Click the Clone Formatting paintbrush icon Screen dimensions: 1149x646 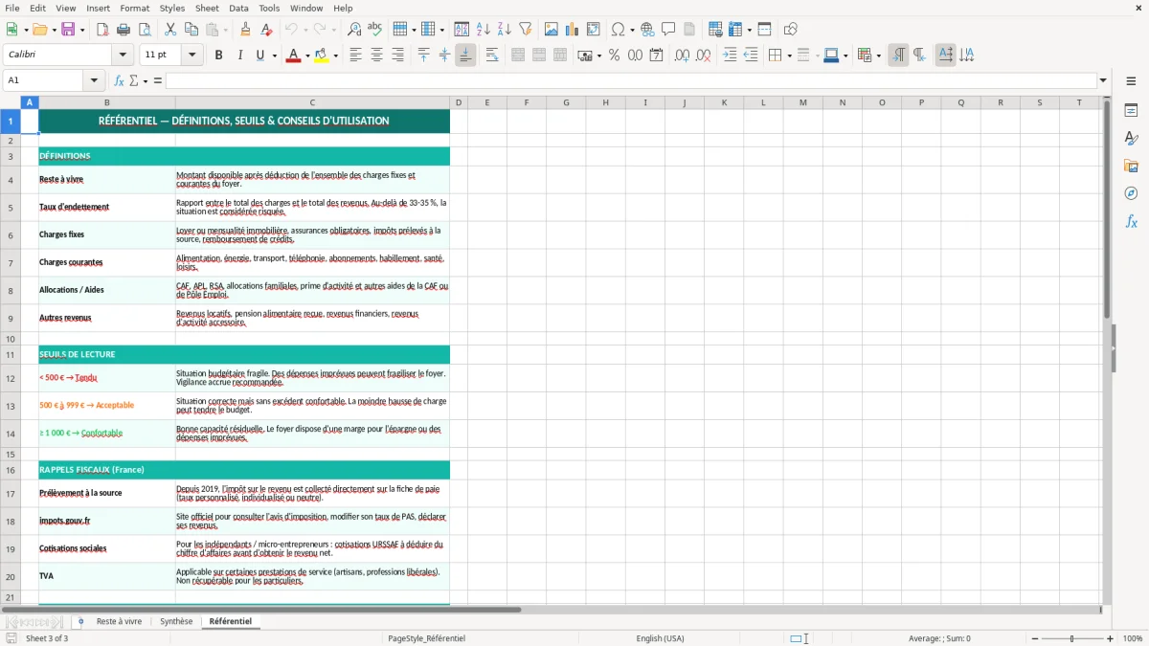[x=245, y=30]
